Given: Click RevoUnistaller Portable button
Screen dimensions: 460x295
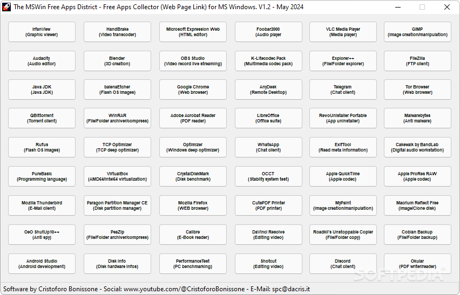Looking at the screenshot, I should [343, 118].
